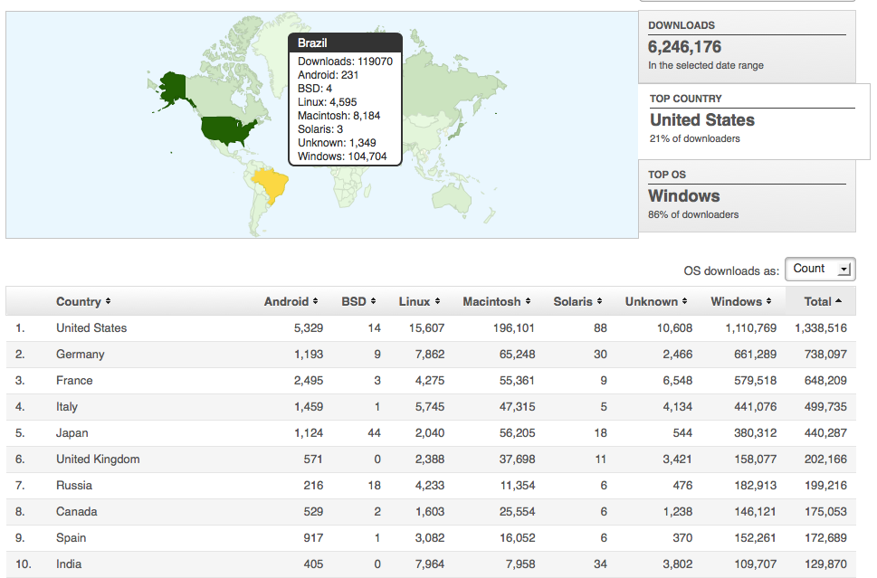Sort by Windows downloads column
Viewport: 877px width, 578px height.
pyautogui.click(x=740, y=301)
